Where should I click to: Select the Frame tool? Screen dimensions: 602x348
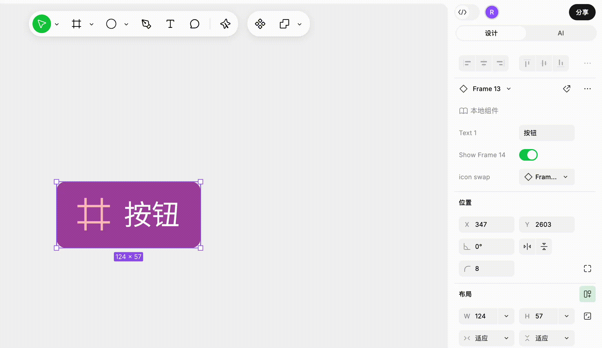point(76,24)
